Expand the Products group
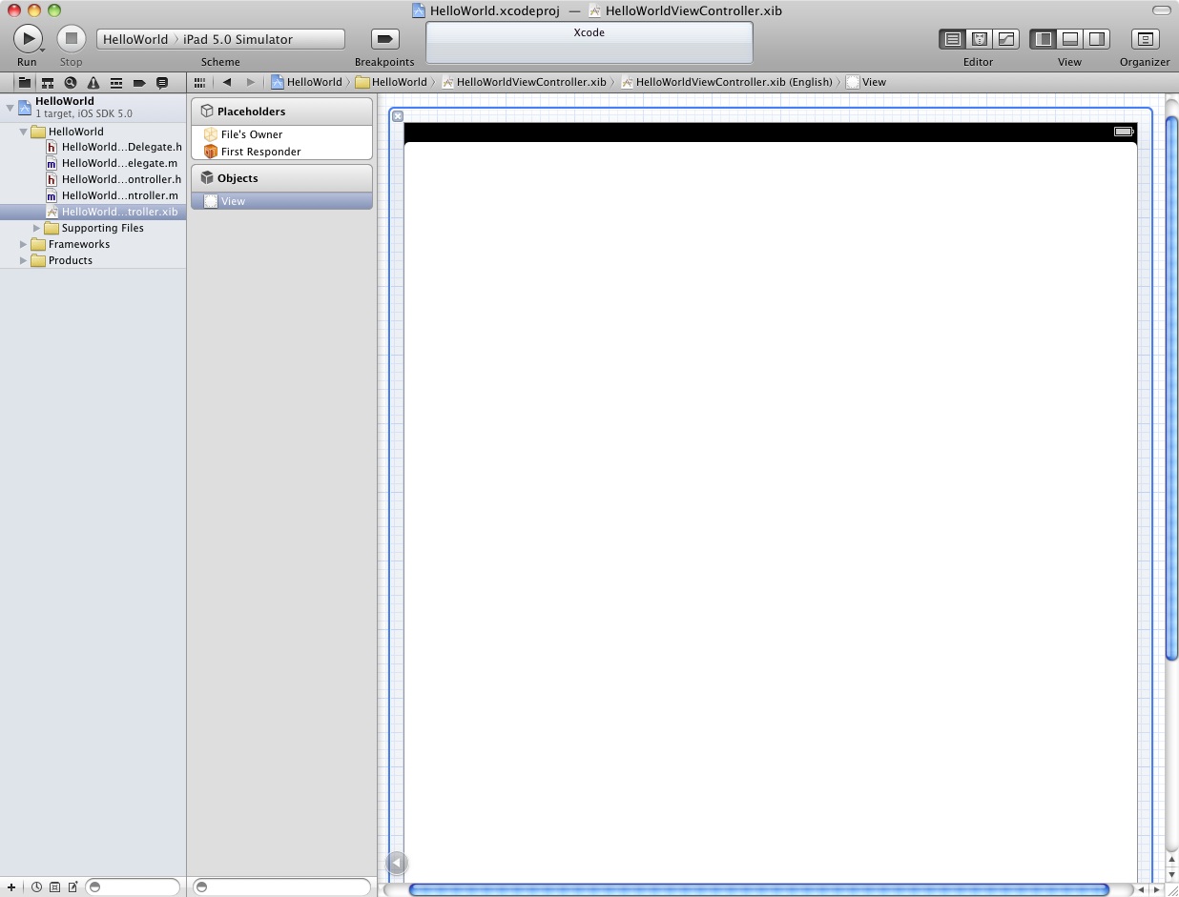1179x897 pixels. 24,260
